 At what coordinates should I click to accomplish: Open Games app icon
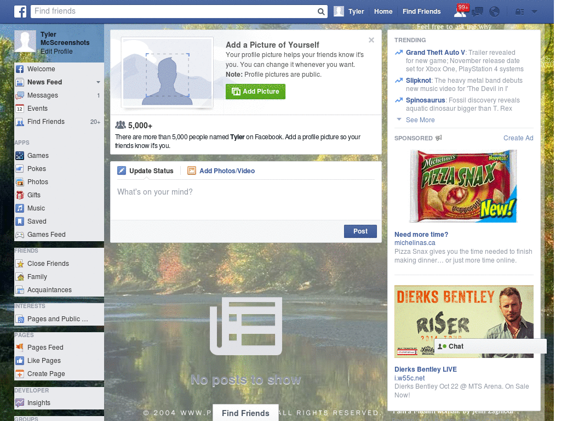[x=20, y=156]
